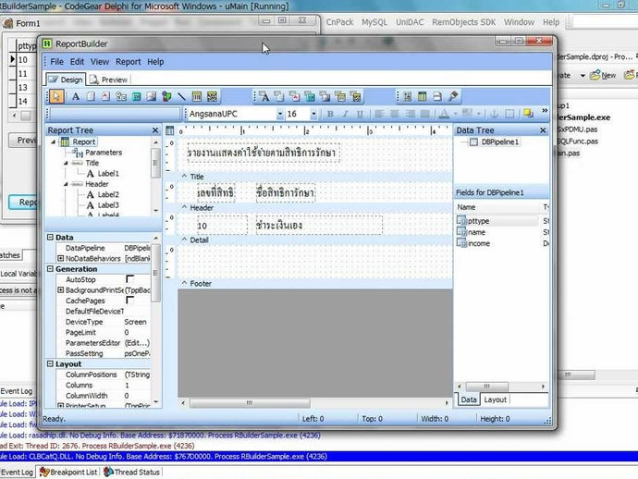Image resolution: width=638 pixels, height=479 pixels.
Task: Click the Anchors toolbar icon
Action: [495, 114]
